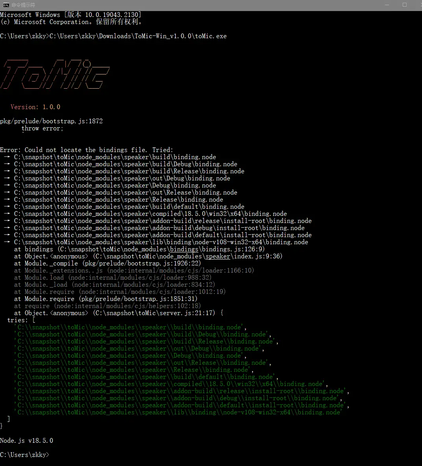Viewport: 422px width, 466px height.
Task: Maximize the Command Prompt window
Action: coord(404,5)
